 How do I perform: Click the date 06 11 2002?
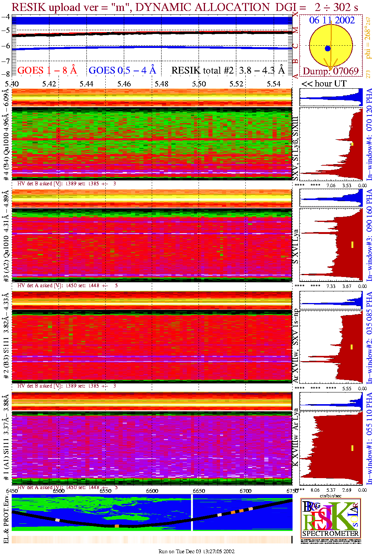tap(332, 20)
